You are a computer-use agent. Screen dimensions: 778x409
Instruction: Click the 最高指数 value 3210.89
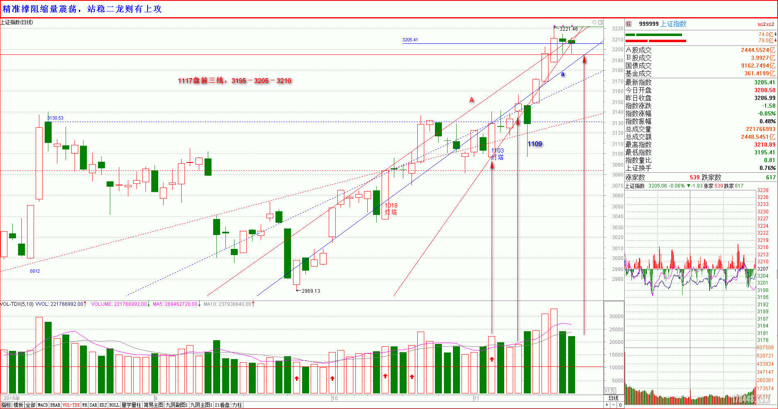765,145
